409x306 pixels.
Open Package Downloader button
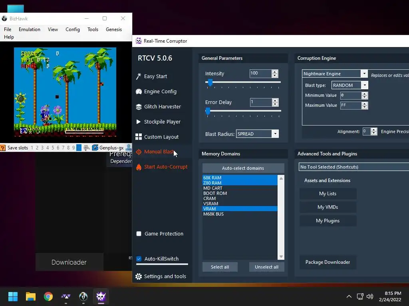[328, 262]
